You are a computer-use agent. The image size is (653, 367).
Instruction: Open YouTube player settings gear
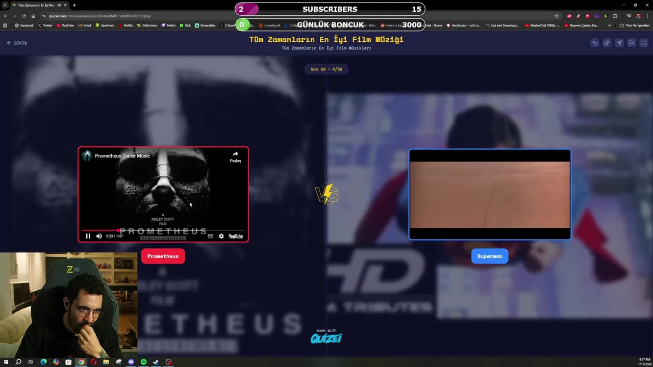tap(221, 236)
